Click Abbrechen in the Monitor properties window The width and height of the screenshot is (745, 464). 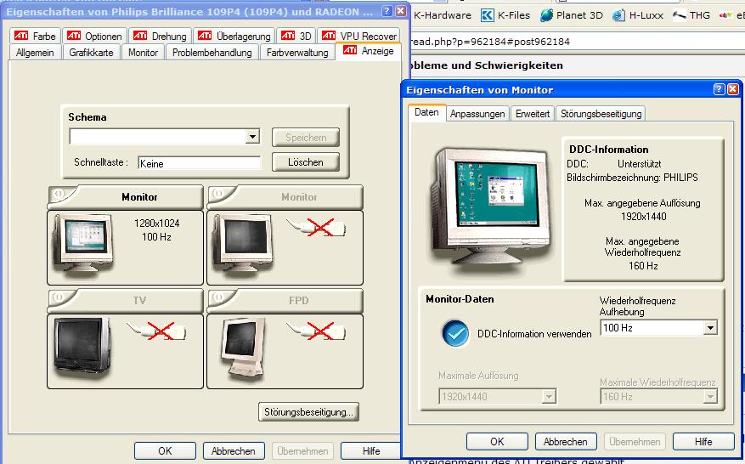[566, 442]
